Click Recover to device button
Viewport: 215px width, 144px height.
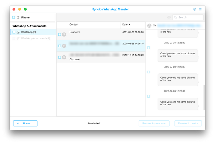(188, 123)
